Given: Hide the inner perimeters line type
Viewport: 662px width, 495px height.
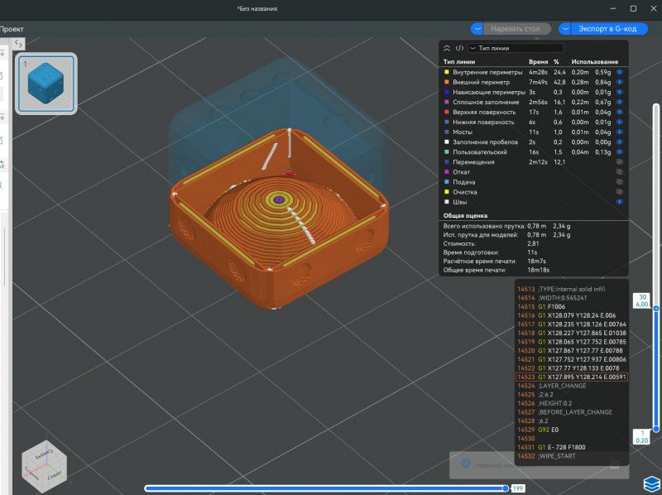Looking at the screenshot, I should click(619, 72).
